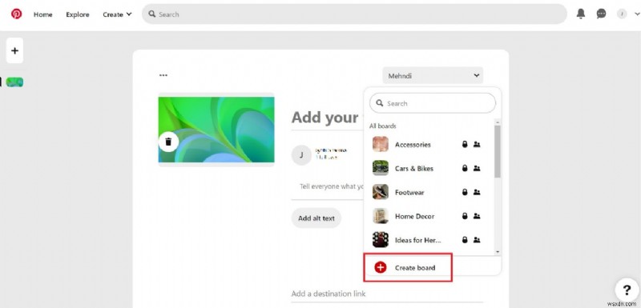Viewport: 641px width, 308px height.
Task: Click the Cars & Bikes board thumbnail
Action: click(381, 168)
